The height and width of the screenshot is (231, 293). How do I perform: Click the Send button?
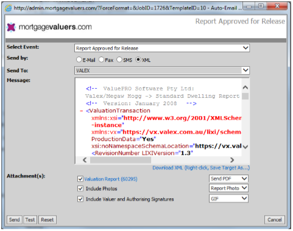tap(15, 220)
